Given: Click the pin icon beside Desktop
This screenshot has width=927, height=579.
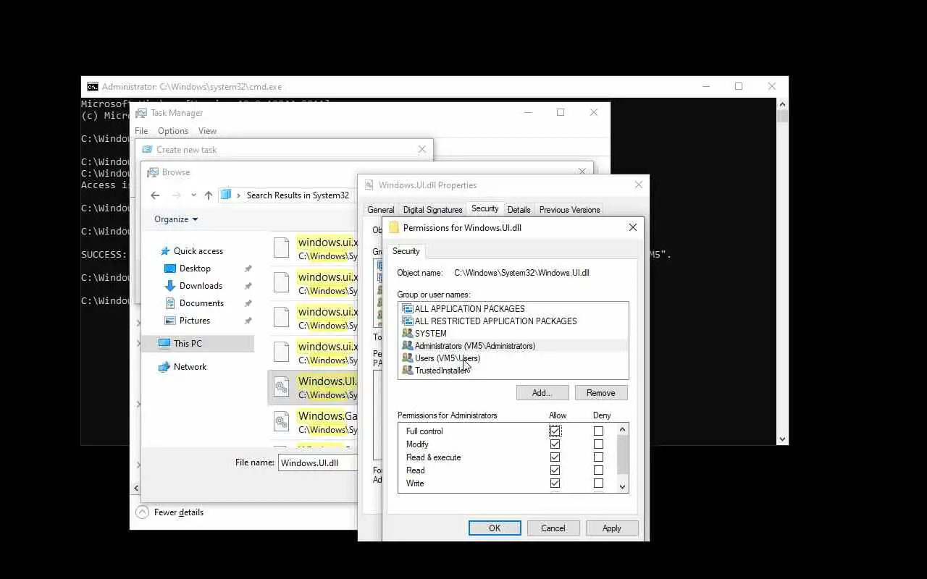Looking at the screenshot, I should 248,269.
